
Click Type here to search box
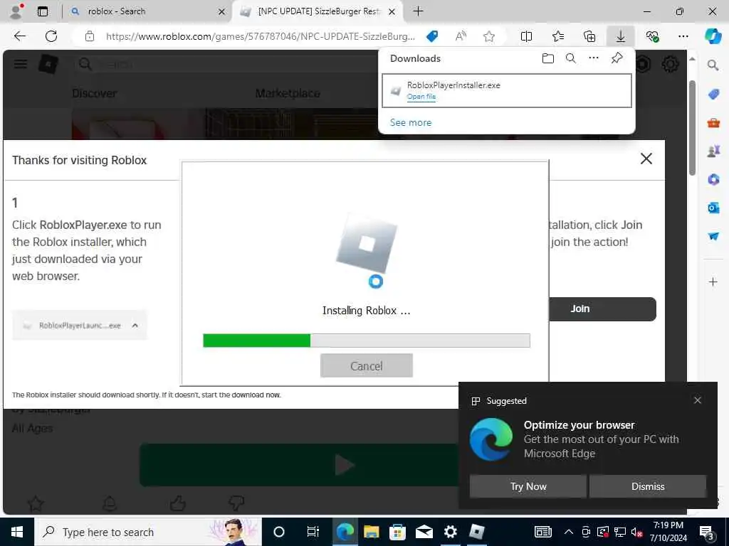coord(148,532)
